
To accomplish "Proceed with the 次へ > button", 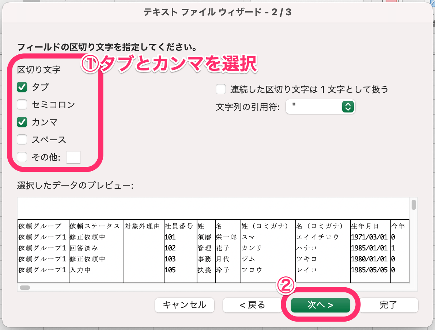I will click(321, 305).
